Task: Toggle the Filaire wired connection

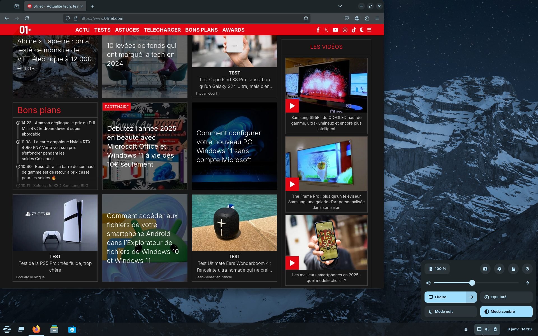Action: [x=445, y=297]
